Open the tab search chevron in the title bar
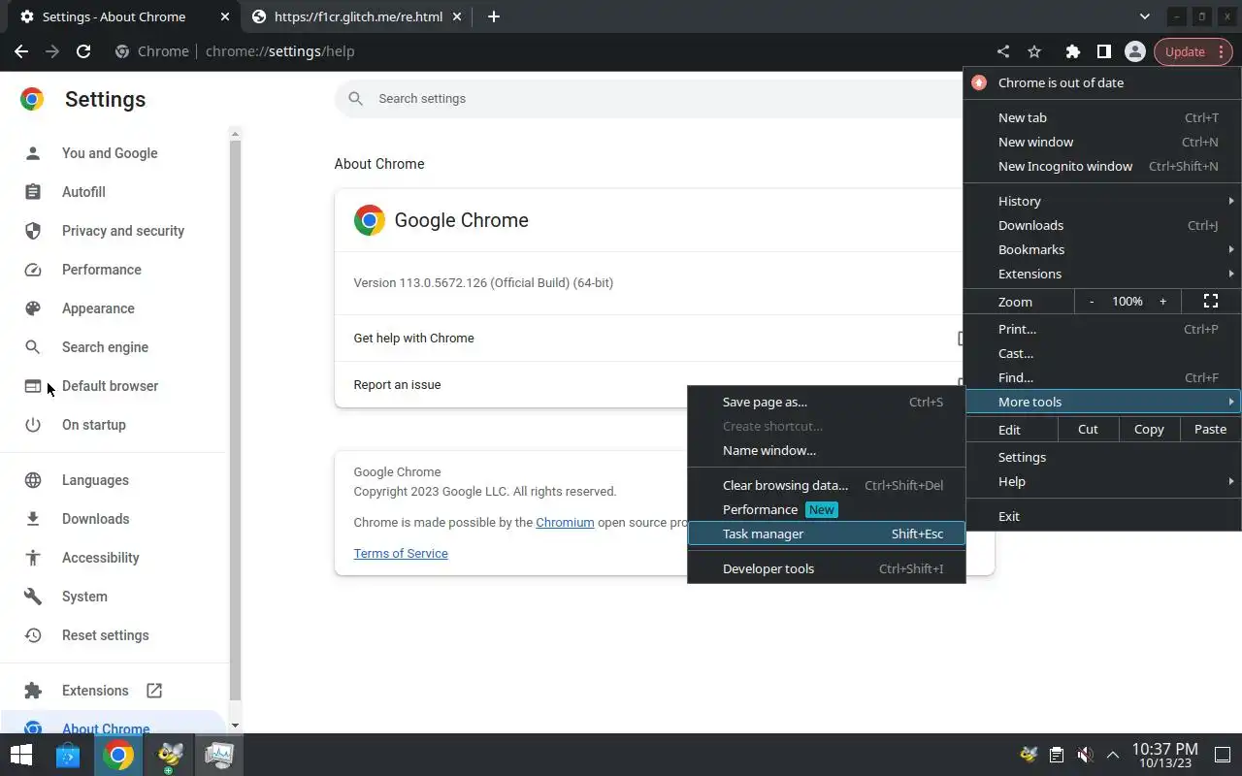1242x776 pixels. click(1145, 16)
